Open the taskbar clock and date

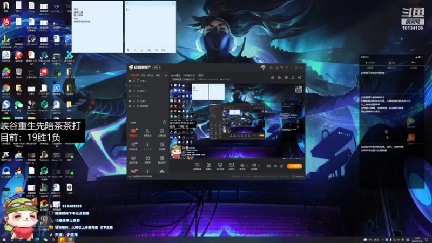416,240
